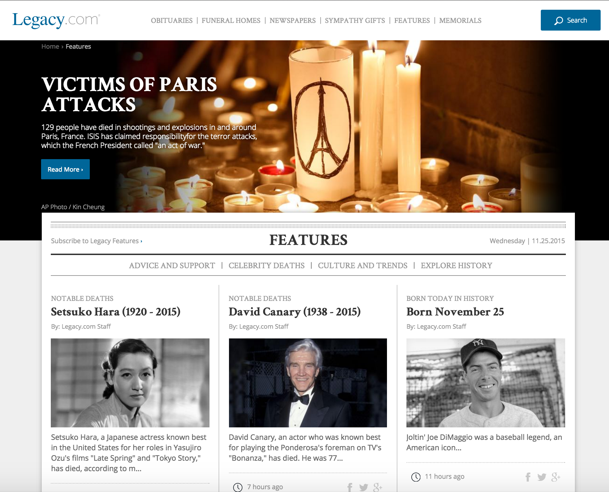Open the Funeral Homes menu

point(231,20)
